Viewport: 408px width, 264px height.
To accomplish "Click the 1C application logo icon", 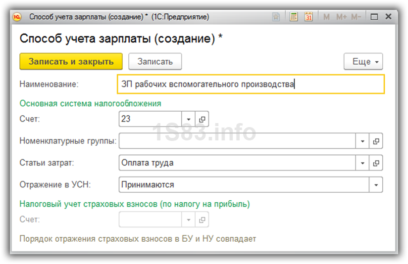I will pyautogui.click(x=17, y=17).
